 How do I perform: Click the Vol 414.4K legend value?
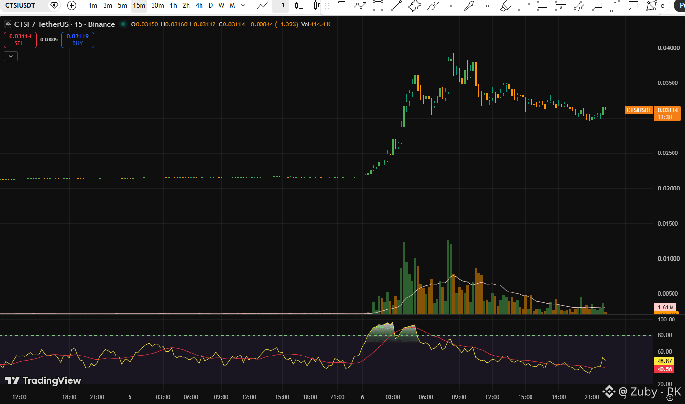316,24
